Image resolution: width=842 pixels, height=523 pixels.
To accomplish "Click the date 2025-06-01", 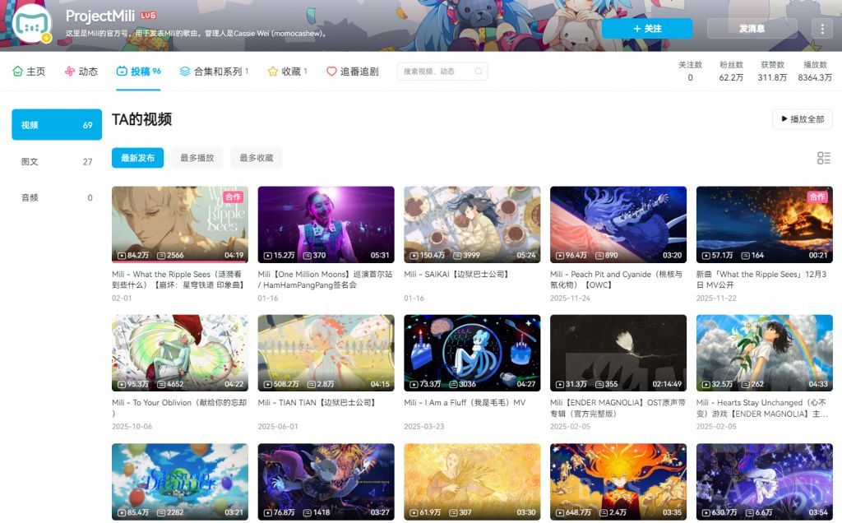I will pyautogui.click(x=278, y=426).
